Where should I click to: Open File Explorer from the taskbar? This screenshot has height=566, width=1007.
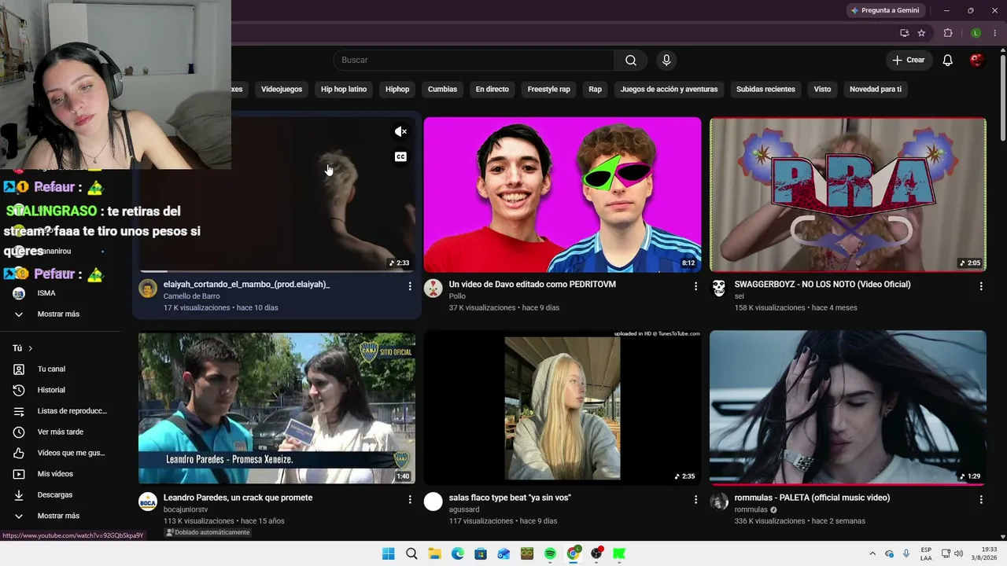(434, 553)
